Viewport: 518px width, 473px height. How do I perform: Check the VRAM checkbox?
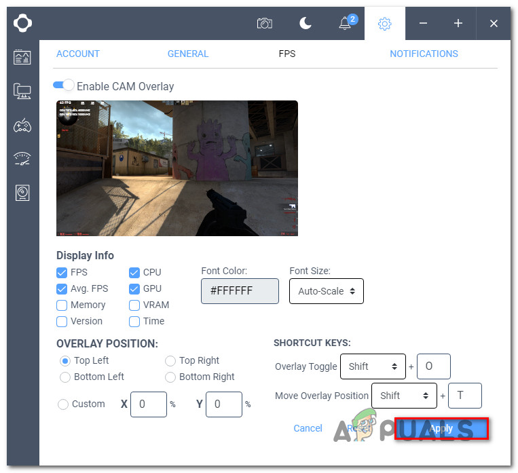[x=134, y=305]
